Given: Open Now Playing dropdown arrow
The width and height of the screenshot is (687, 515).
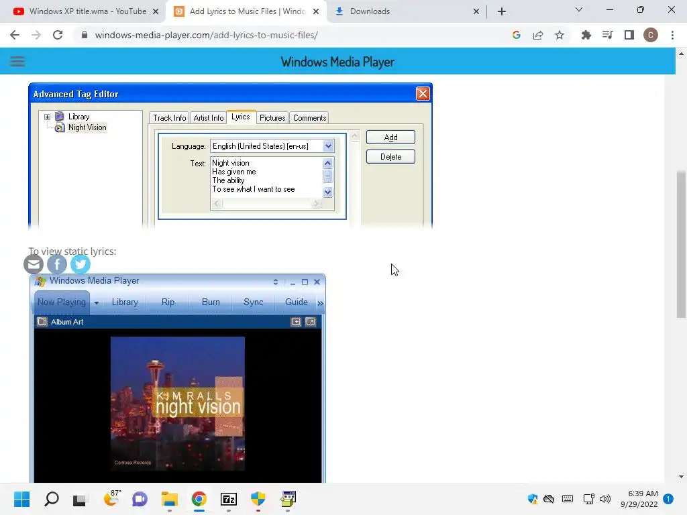Looking at the screenshot, I should pyautogui.click(x=97, y=302).
